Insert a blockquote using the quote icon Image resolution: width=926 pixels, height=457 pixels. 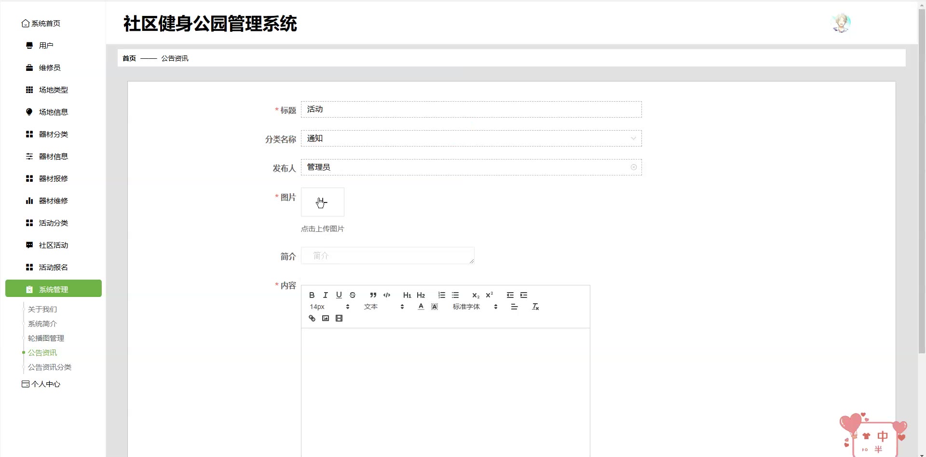tap(373, 295)
